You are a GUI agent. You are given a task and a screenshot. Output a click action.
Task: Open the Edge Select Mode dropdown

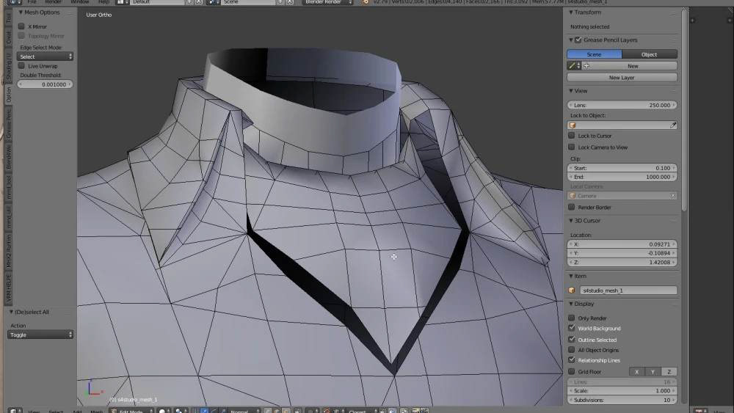(x=45, y=56)
